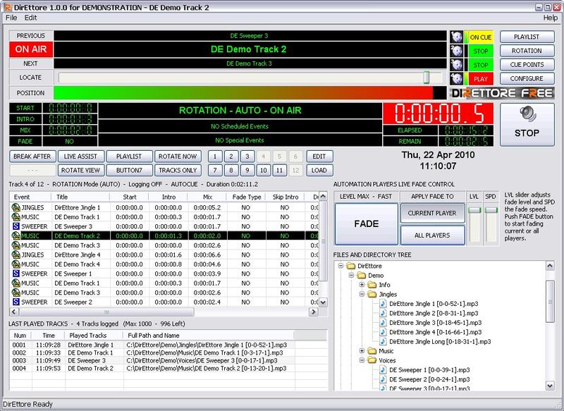
Task: Expand the Info folder node
Action: pos(362,284)
